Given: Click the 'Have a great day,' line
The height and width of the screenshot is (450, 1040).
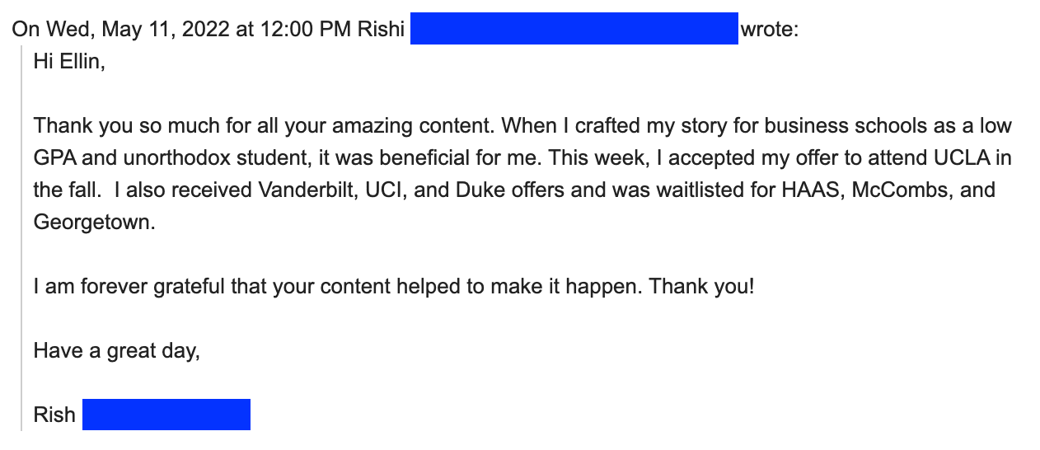Looking at the screenshot, I should 117,351.
